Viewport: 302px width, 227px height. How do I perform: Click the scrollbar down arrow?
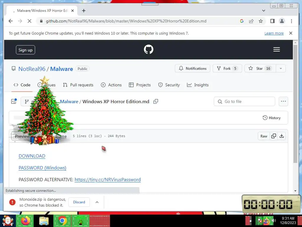tap(295, 191)
